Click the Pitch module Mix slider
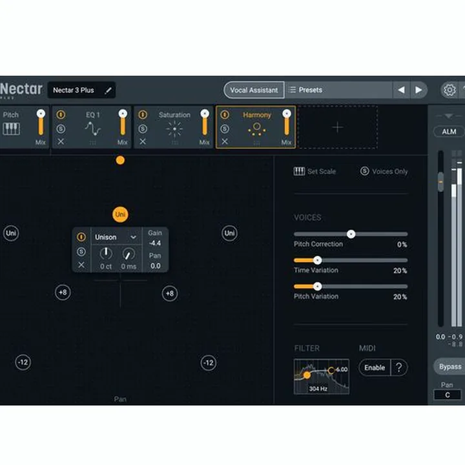Image resolution: width=465 pixels, height=465 pixels. [41, 123]
